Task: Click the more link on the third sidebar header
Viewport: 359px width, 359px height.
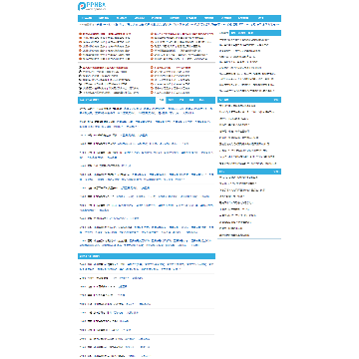Action: pos(276,172)
